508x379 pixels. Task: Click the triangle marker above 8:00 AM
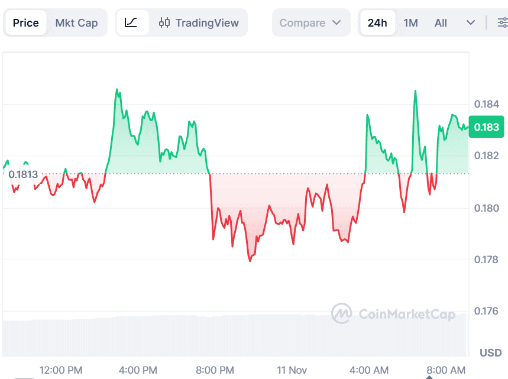430,376
